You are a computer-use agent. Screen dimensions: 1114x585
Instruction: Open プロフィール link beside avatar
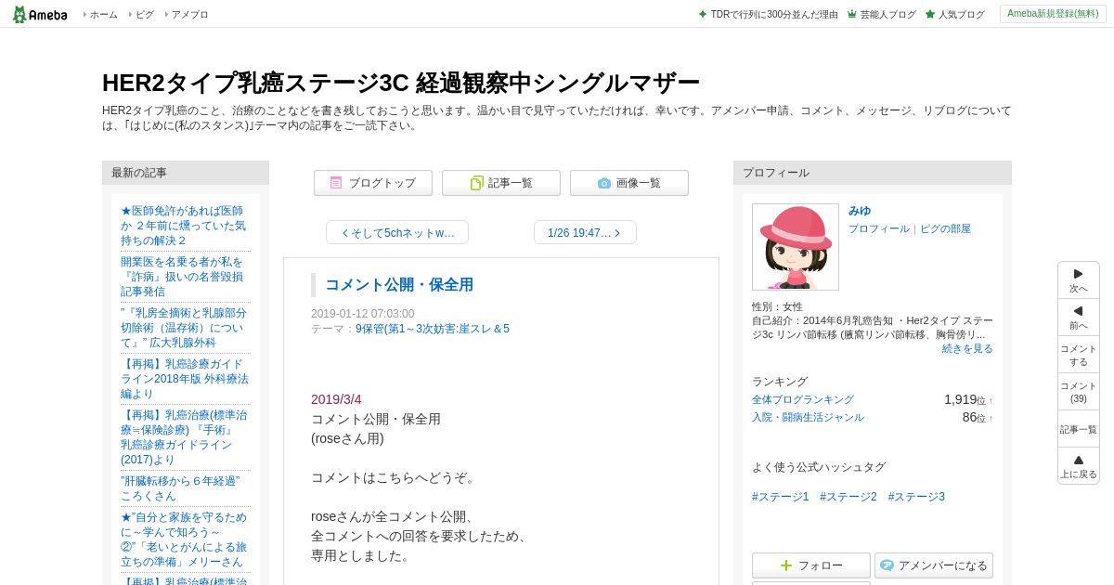click(x=879, y=228)
